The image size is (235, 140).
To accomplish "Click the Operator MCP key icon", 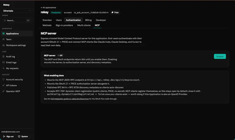I will 4,91.
